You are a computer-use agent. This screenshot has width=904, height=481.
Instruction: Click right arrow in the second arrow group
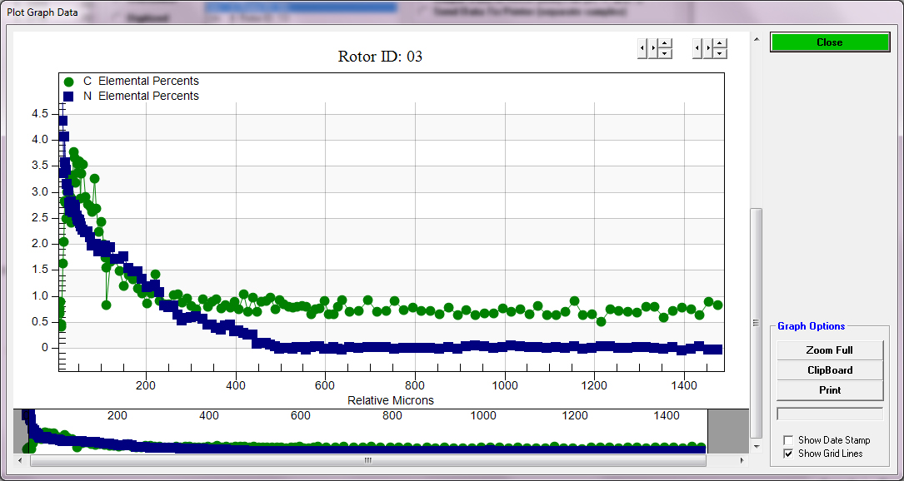(708, 48)
